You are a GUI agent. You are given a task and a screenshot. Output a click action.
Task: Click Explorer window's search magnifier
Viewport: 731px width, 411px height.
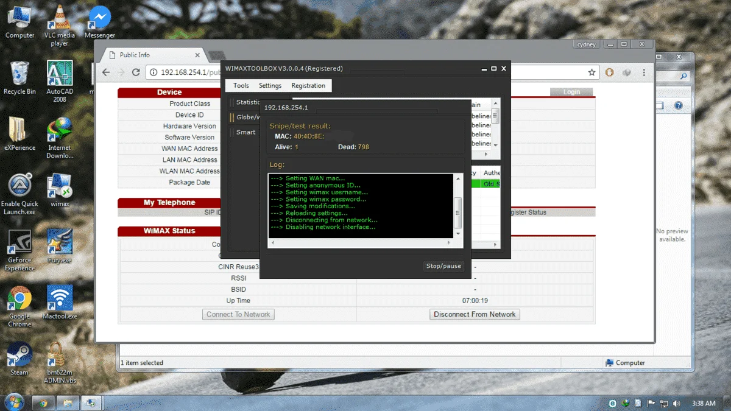click(x=683, y=77)
